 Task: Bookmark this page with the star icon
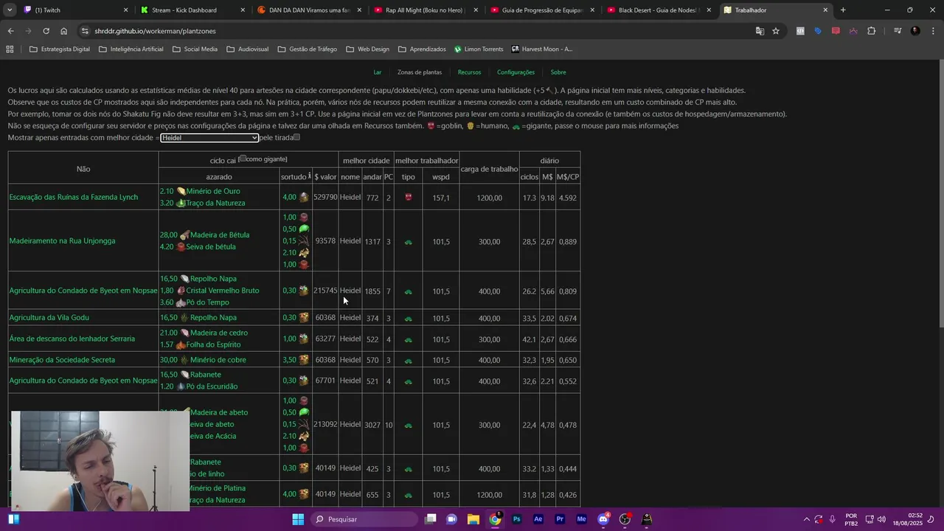click(x=776, y=31)
